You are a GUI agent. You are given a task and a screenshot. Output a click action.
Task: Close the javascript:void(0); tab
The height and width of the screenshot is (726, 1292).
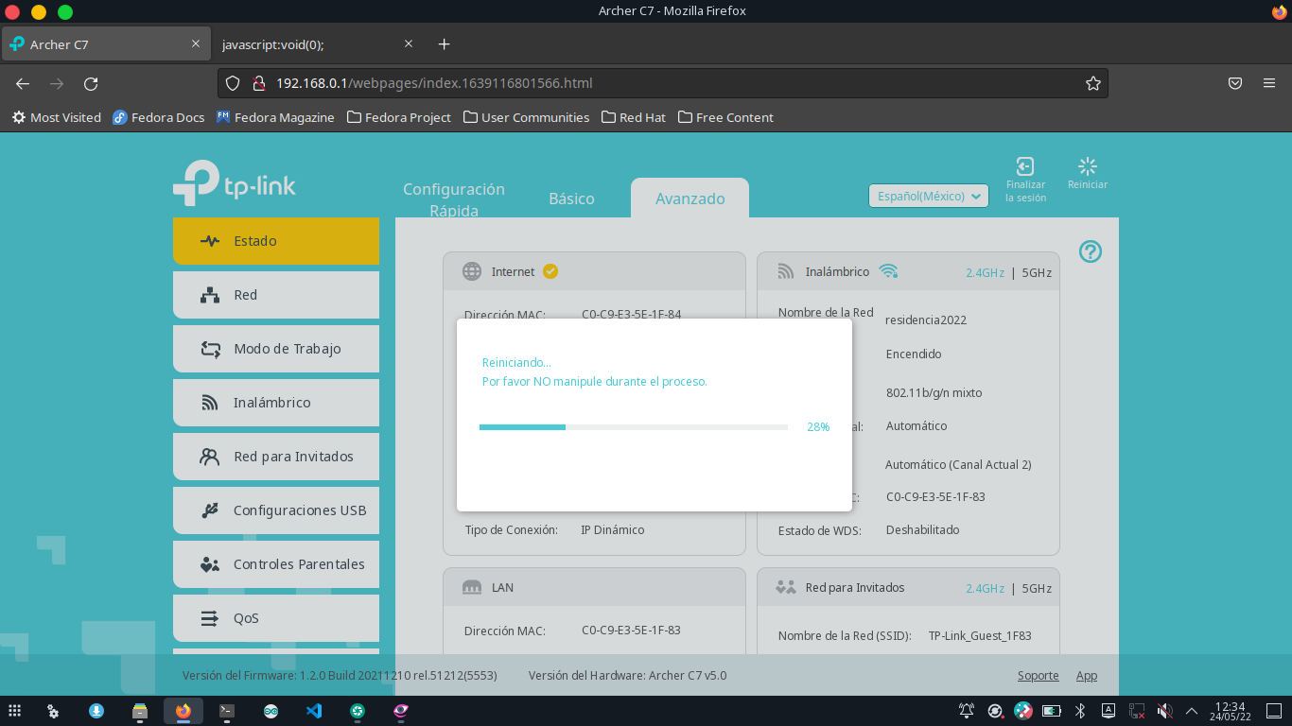pyautogui.click(x=409, y=43)
